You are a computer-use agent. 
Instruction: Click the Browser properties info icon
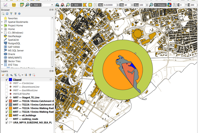tap(19, 14)
